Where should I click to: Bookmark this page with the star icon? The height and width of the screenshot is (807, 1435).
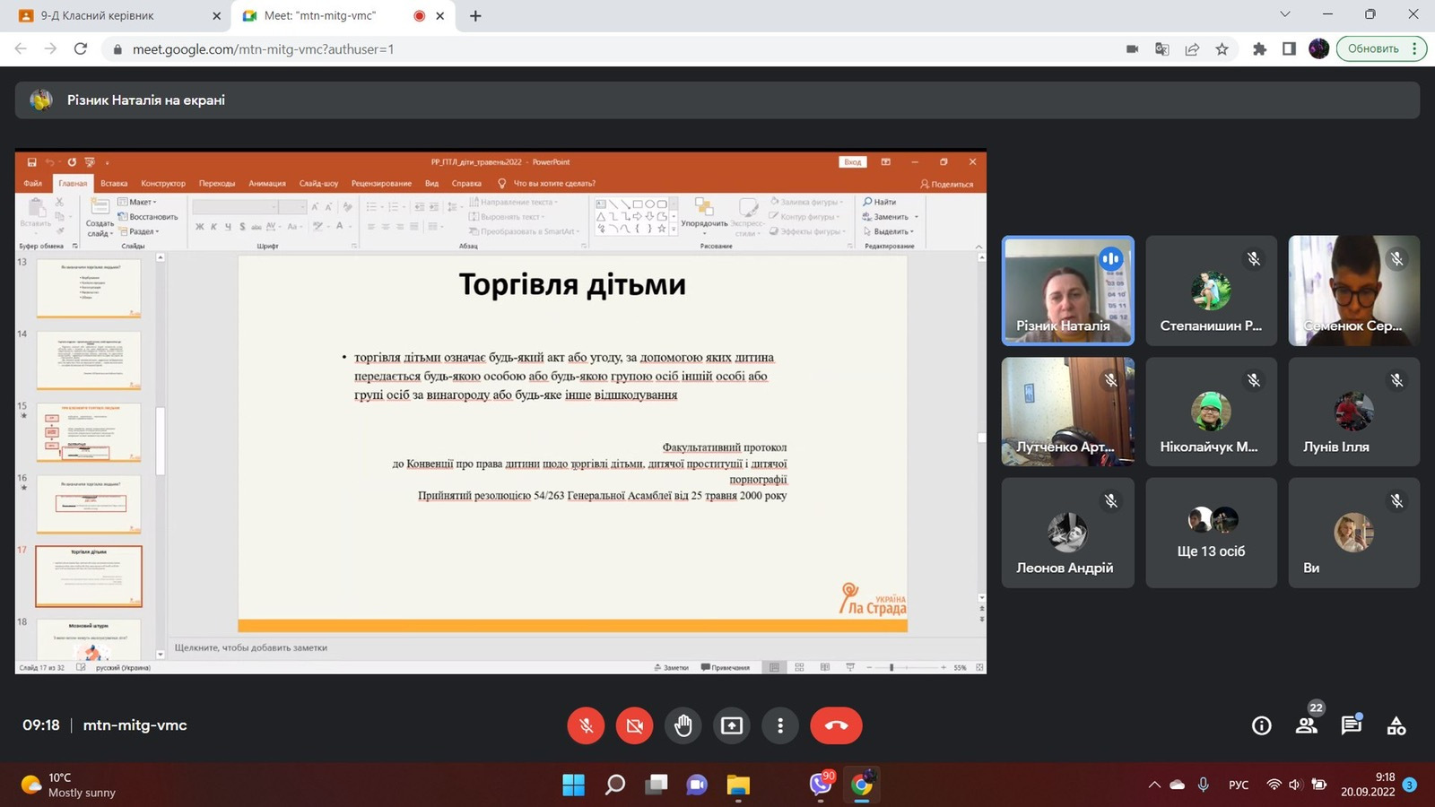(x=1222, y=49)
